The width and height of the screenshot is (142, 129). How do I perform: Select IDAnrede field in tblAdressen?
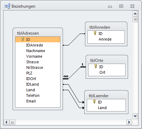[38, 45]
